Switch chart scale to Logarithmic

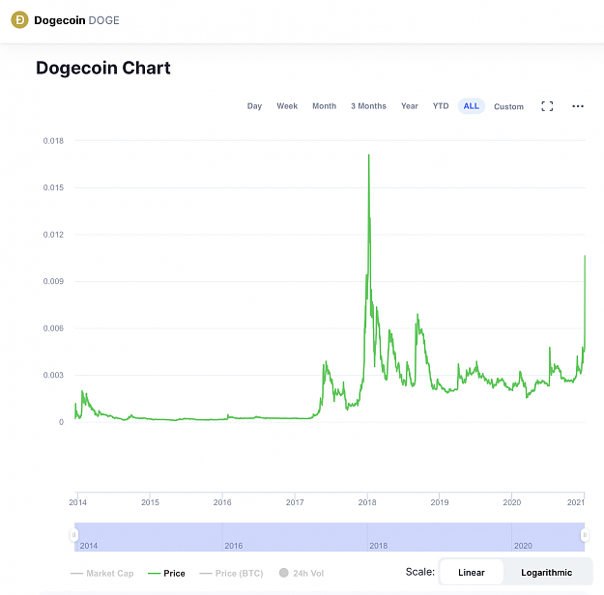click(546, 572)
